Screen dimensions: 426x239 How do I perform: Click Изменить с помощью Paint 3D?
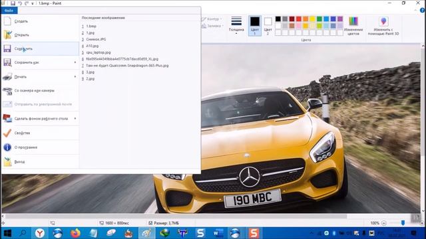click(x=383, y=26)
